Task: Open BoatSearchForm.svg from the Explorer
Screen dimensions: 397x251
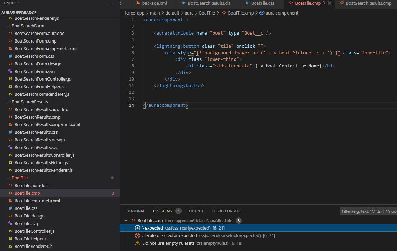Action: coord(33,71)
